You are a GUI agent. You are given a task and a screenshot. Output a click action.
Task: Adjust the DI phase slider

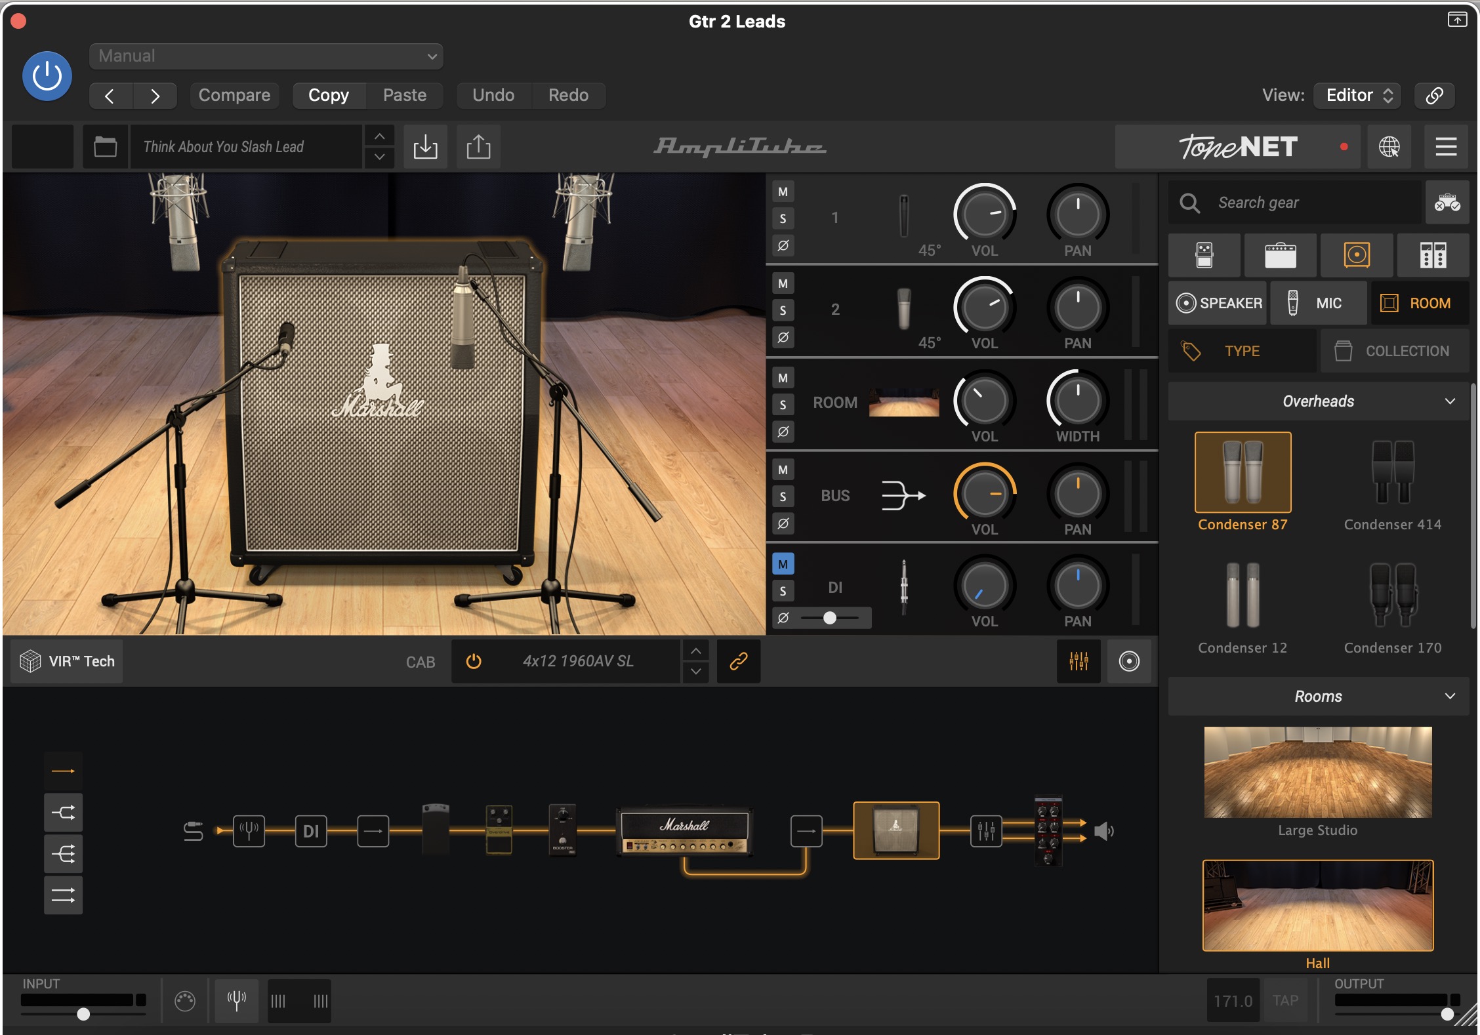829,618
